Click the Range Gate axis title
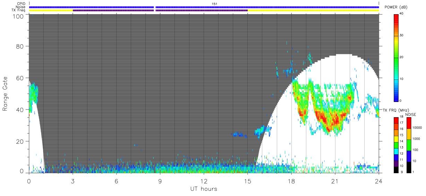 click(x=5, y=93)
